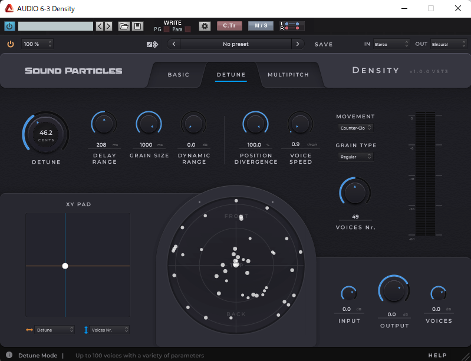This screenshot has height=361, width=471.
Task: Click the Sound Particles logo
Action: (x=74, y=71)
